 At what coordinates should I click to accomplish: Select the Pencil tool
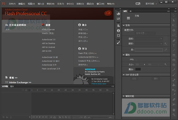174,70
